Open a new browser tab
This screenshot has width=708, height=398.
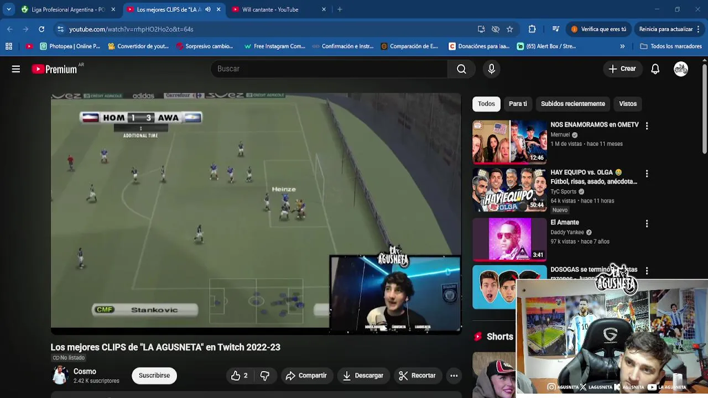point(340,9)
